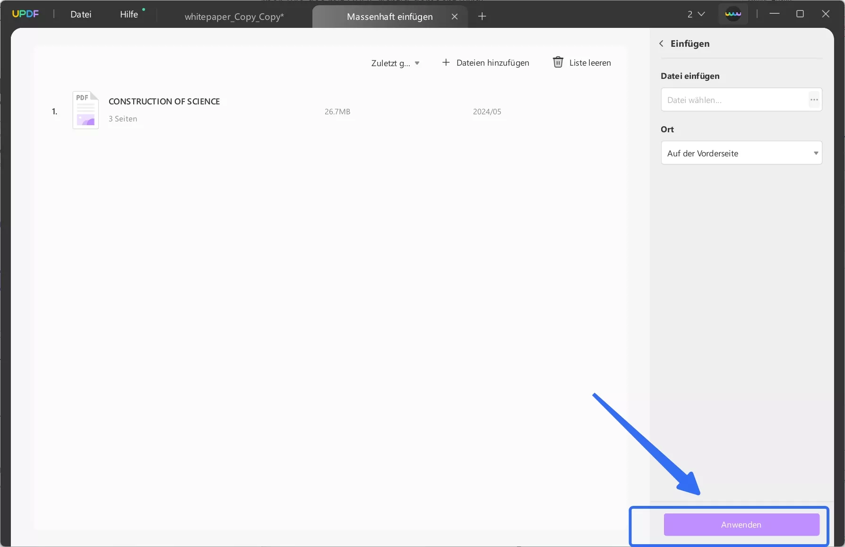The image size is (845, 547).
Task: Click the 2024/05 date entry
Action: (487, 111)
